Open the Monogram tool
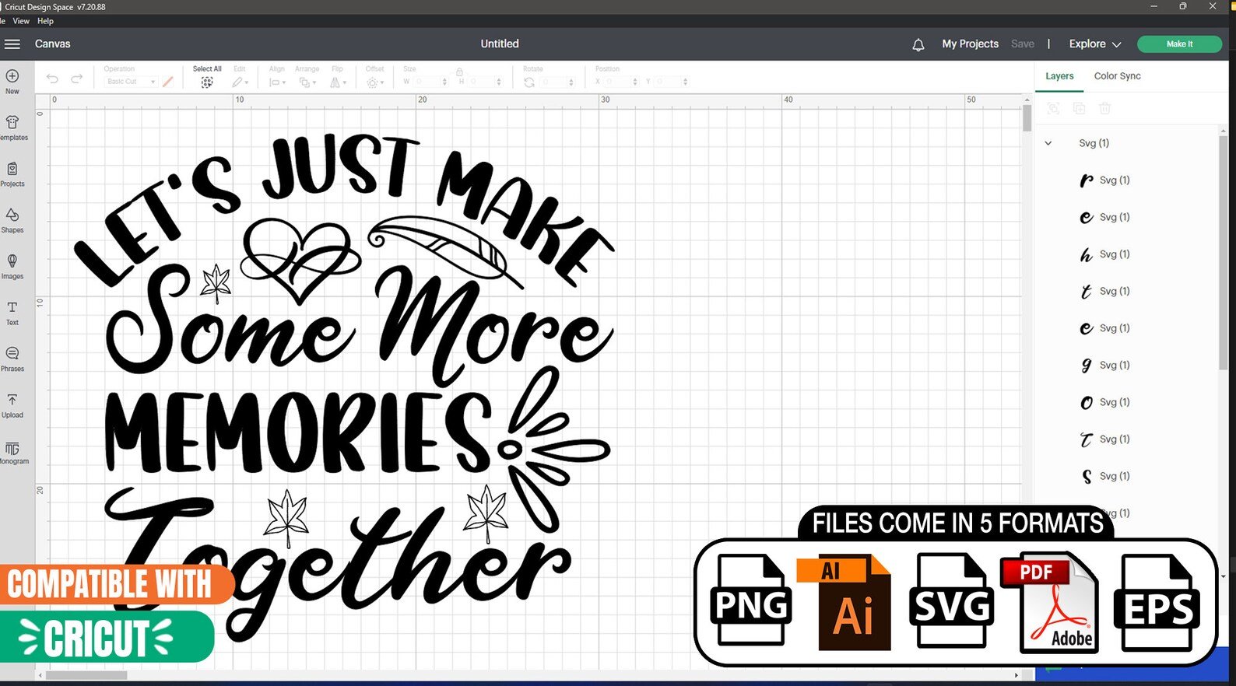1236x686 pixels. (x=12, y=452)
